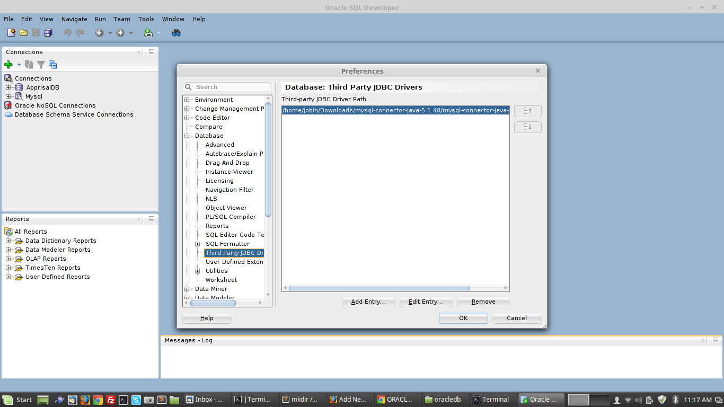724x407 pixels.
Task: Click the collapse-all icon in Connections toolbar
Action: tap(52, 65)
